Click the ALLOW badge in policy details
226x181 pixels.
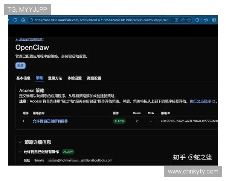[68, 152]
